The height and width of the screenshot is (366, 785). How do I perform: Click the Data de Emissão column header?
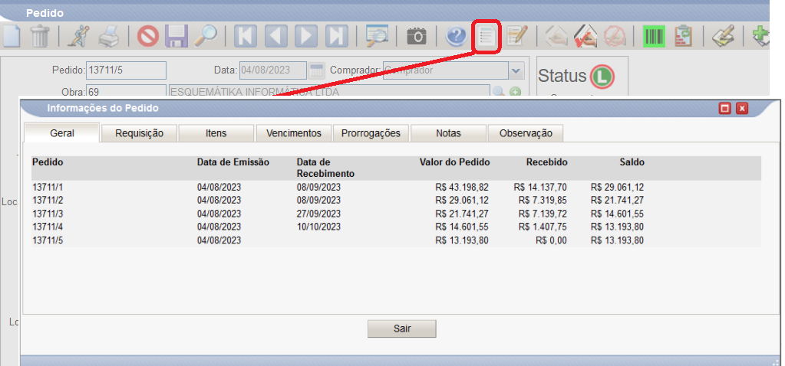tap(233, 162)
